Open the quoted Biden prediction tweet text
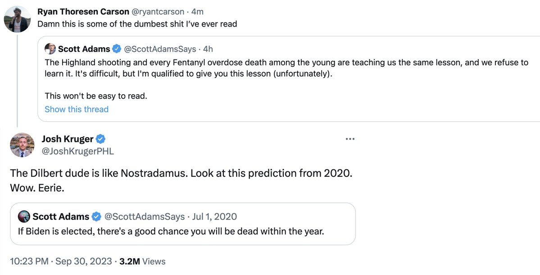The image size is (540, 275). coord(167,232)
